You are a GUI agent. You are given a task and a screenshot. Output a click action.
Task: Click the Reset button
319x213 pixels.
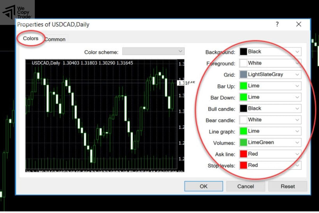point(288,186)
